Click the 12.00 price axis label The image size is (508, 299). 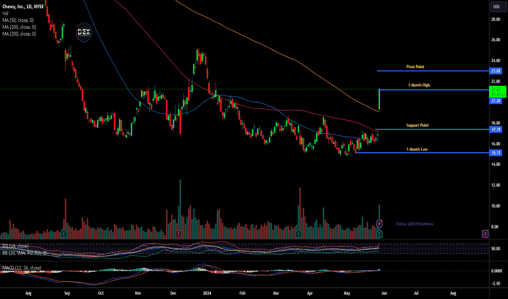click(495, 185)
